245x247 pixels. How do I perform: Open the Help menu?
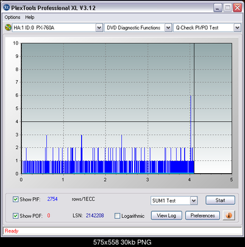coord(30,17)
